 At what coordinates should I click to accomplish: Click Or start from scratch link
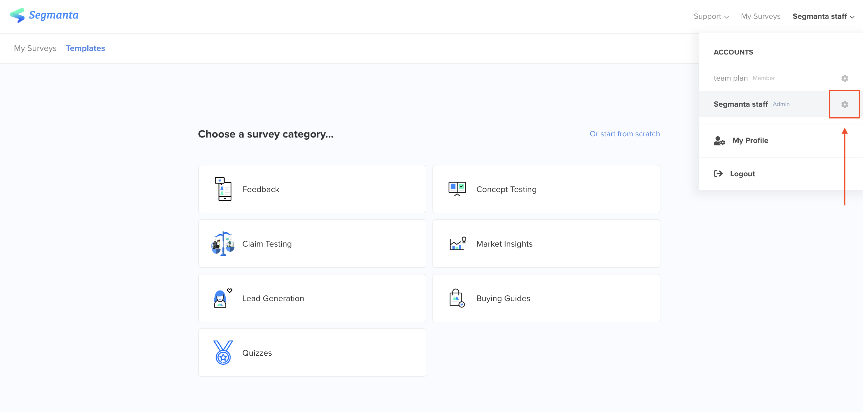coord(625,134)
